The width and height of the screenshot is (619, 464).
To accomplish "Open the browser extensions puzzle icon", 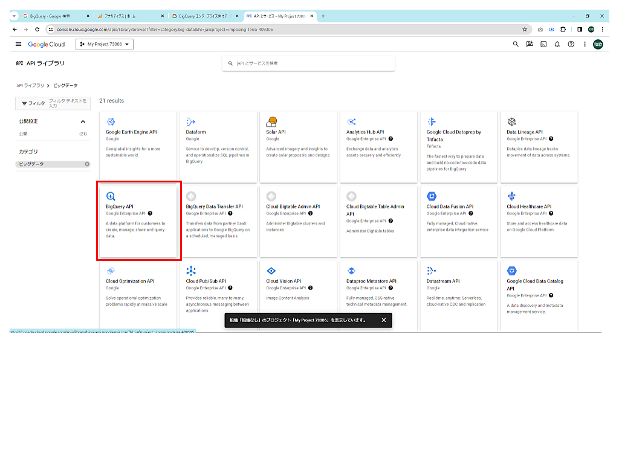I will 563,29.
